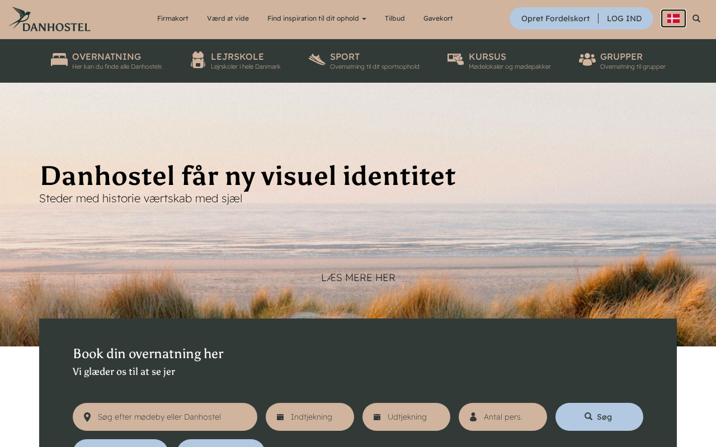The height and width of the screenshot is (447, 716).
Task: Go to the Tilbud page
Action: click(x=395, y=18)
